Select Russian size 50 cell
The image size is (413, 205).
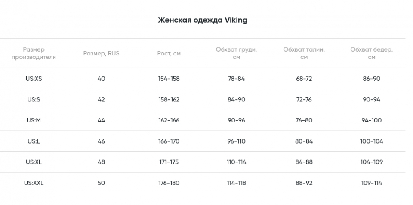tap(101, 183)
